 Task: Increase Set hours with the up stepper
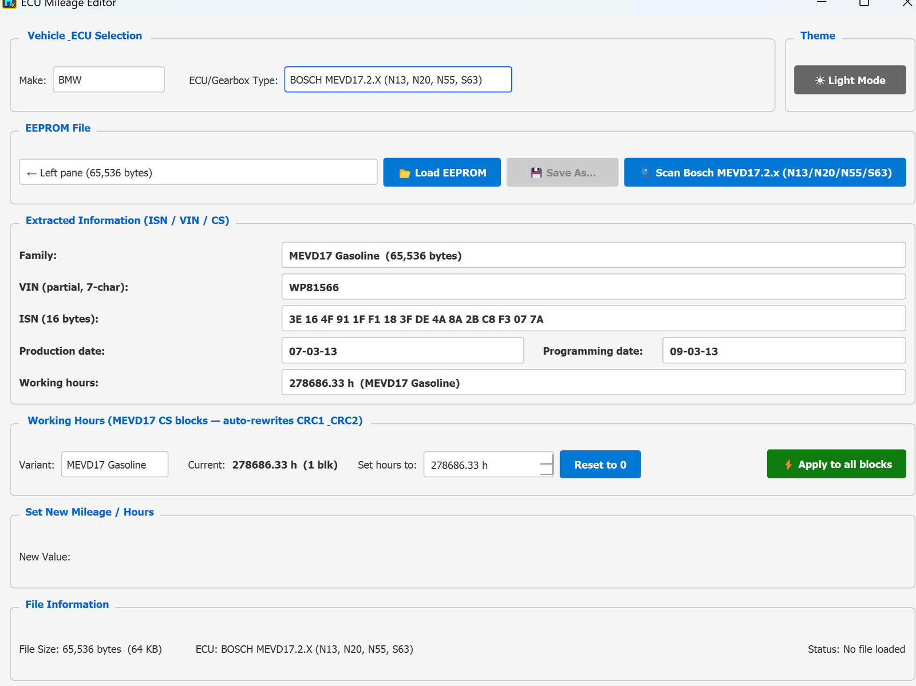[547, 458]
